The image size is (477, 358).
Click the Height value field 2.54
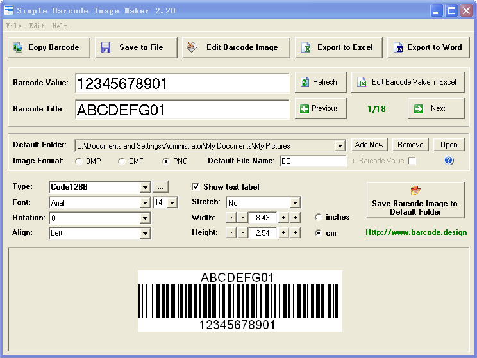point(263,232)
